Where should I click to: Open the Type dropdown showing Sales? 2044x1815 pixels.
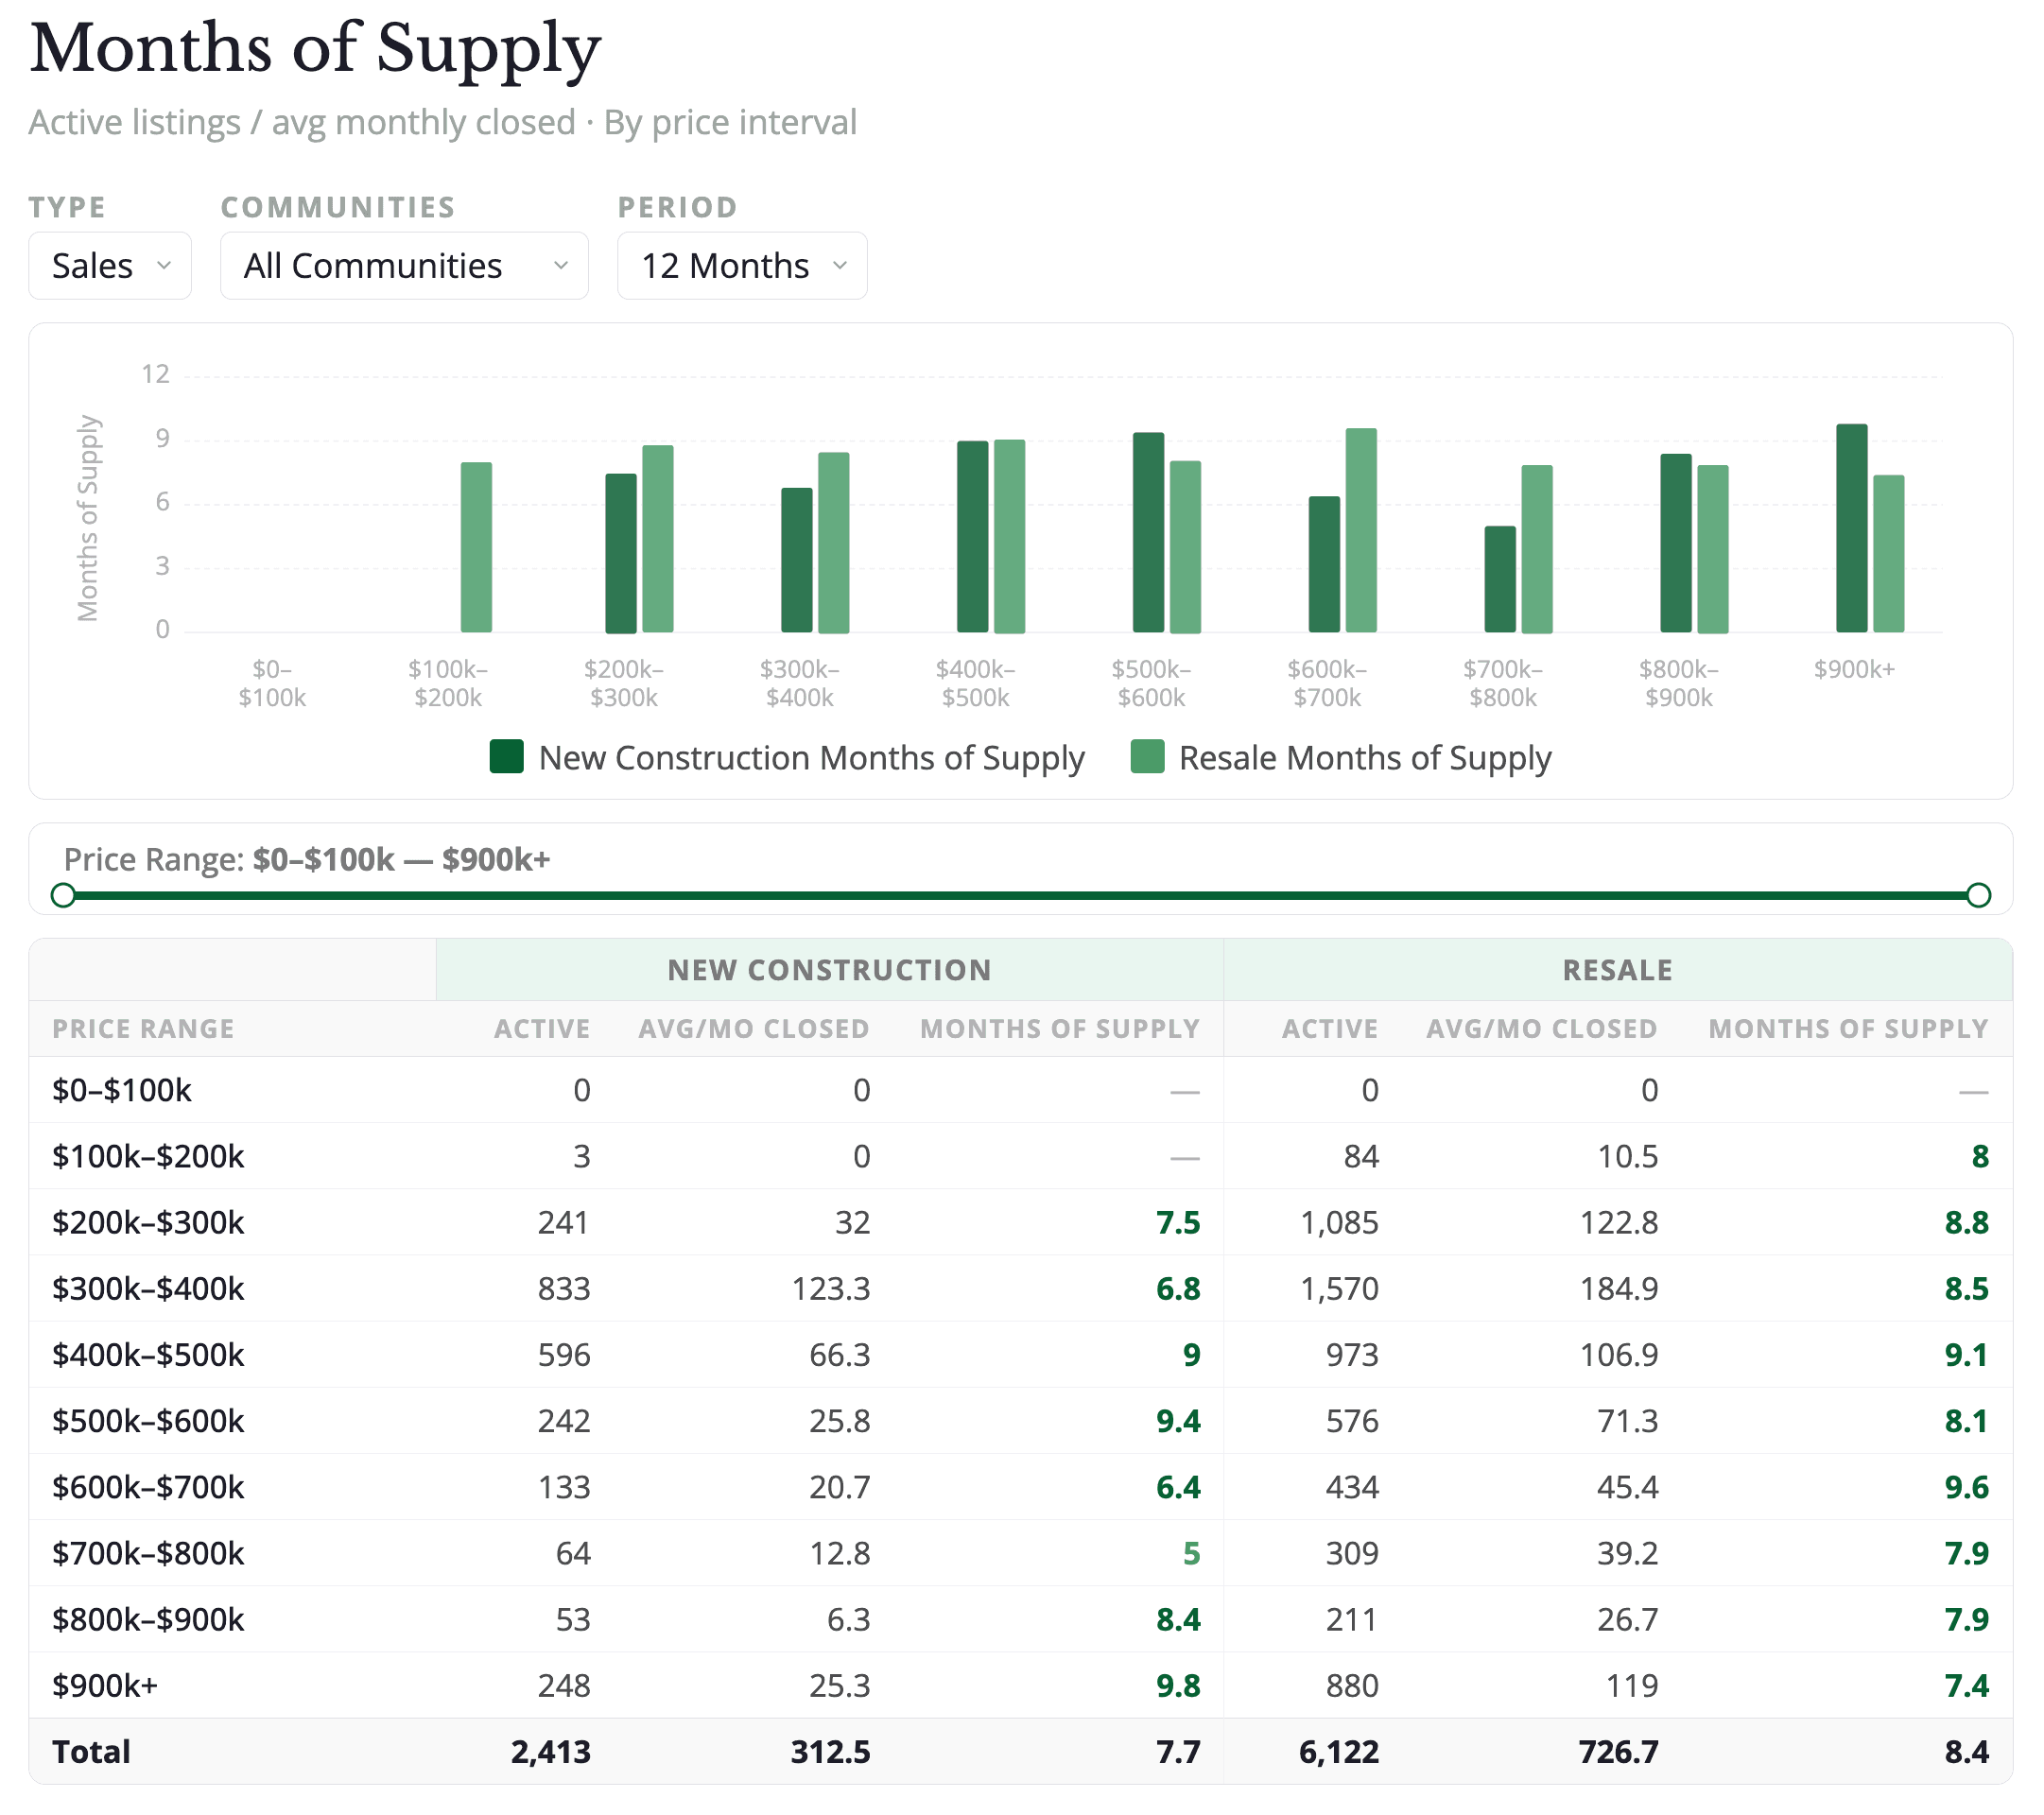click(109, 266)
